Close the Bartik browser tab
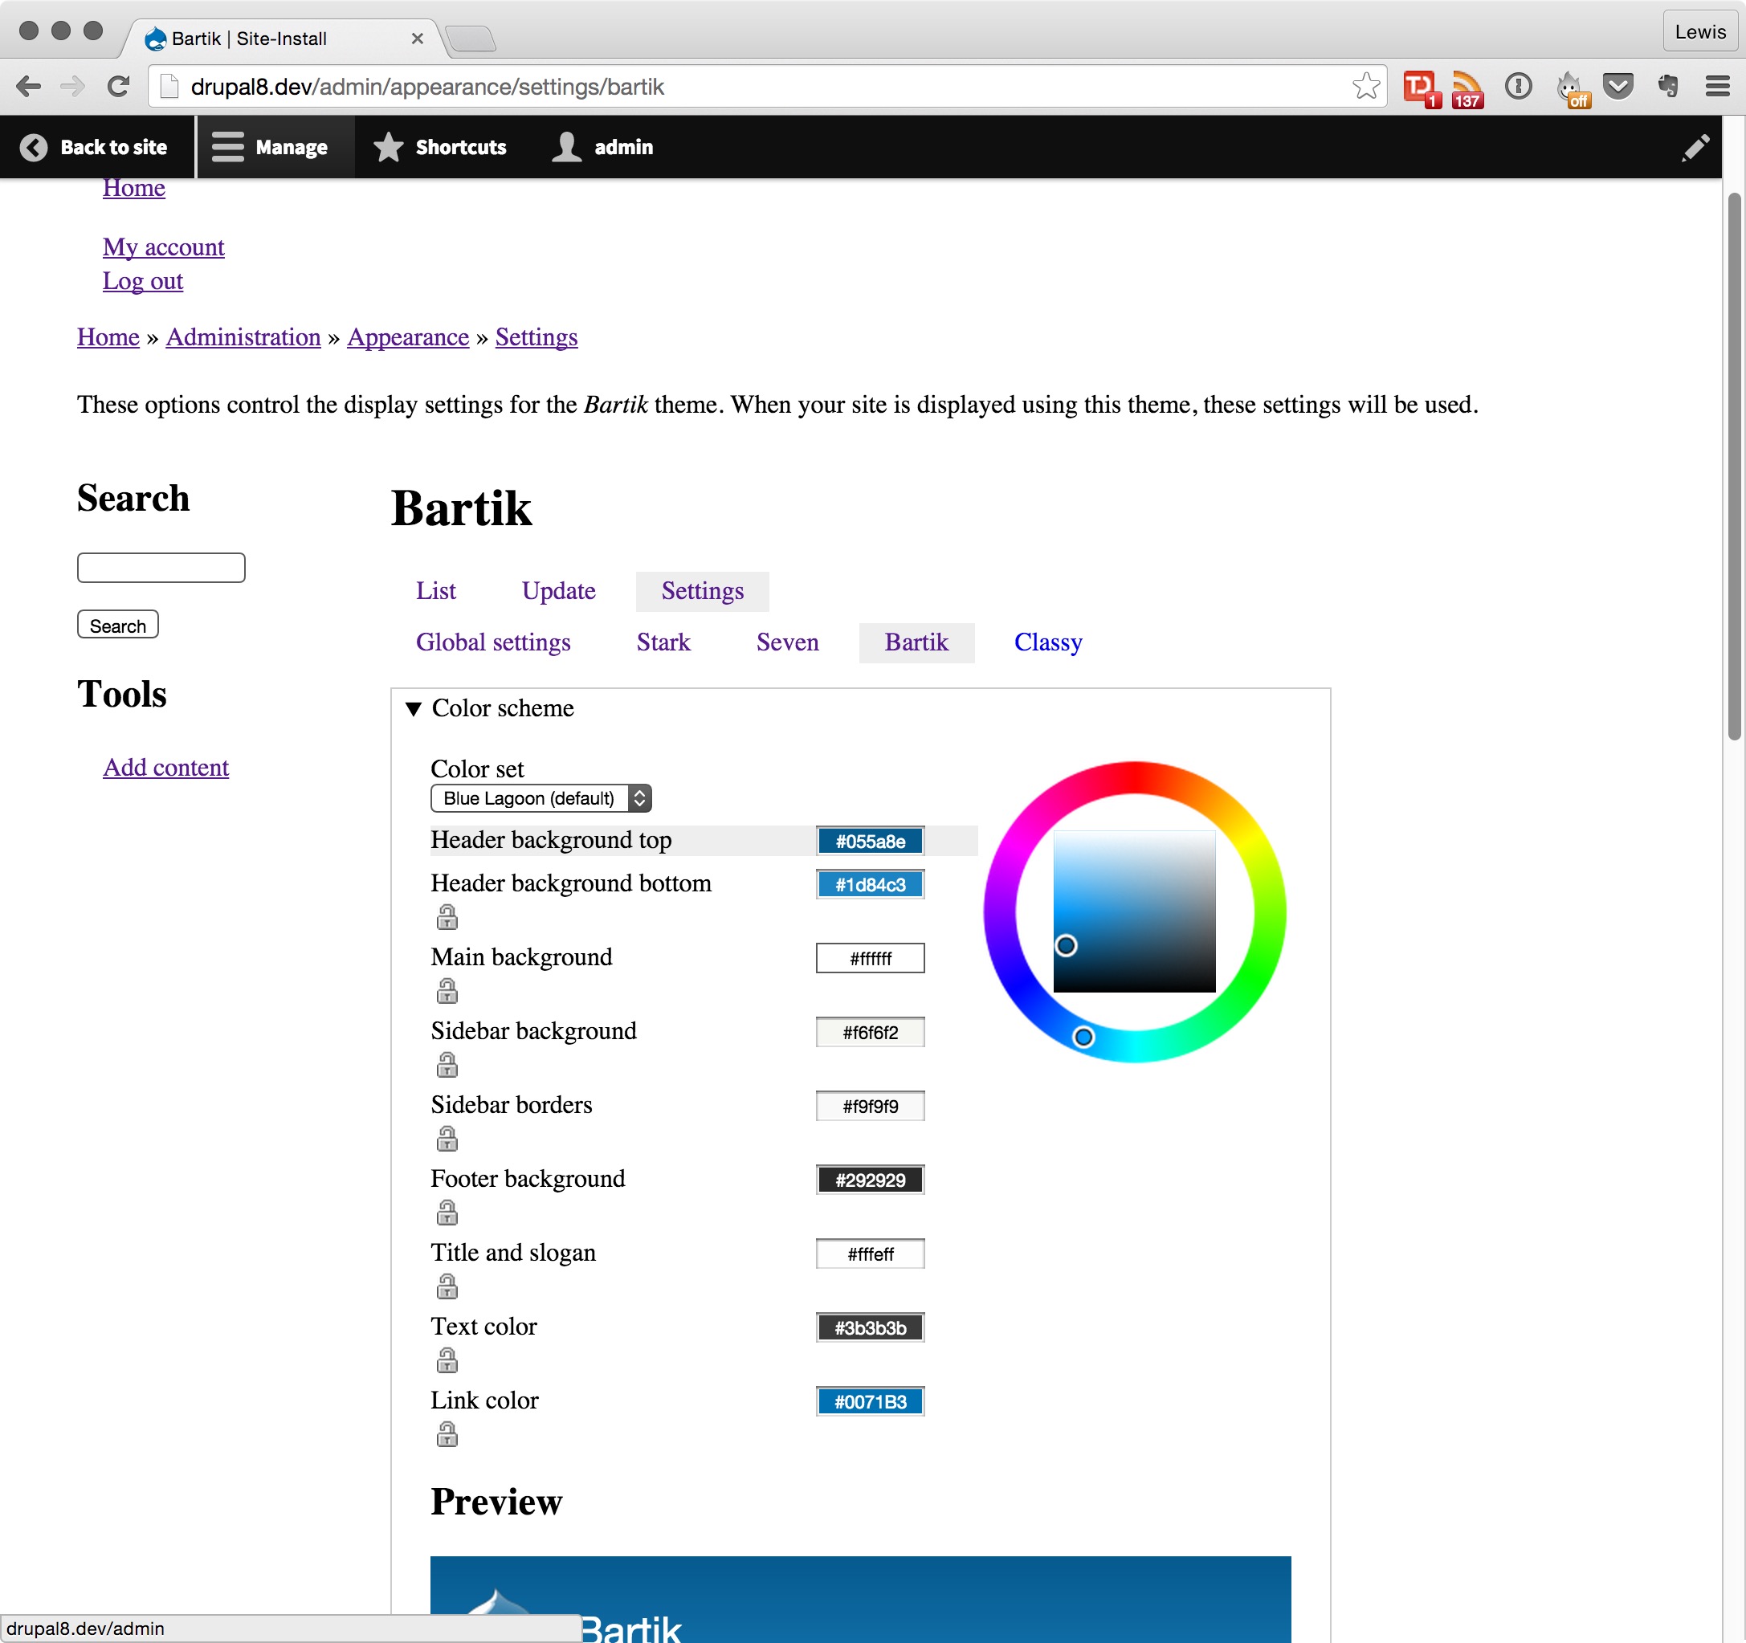1746x1643 pixels. 417,39
